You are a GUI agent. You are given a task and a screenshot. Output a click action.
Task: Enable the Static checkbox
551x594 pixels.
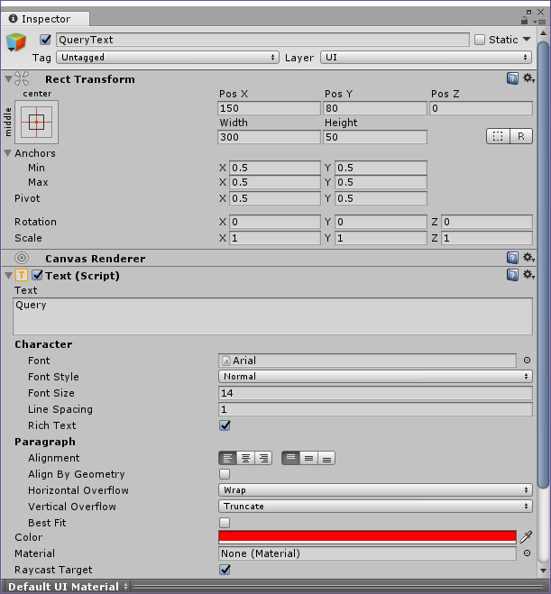tap(480, 40)
